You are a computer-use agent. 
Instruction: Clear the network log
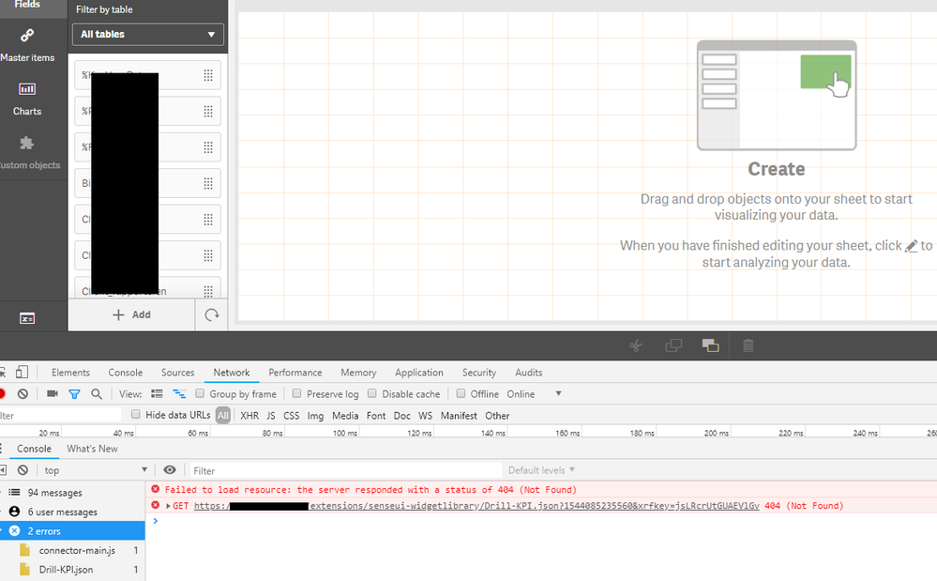pos(23,394)
